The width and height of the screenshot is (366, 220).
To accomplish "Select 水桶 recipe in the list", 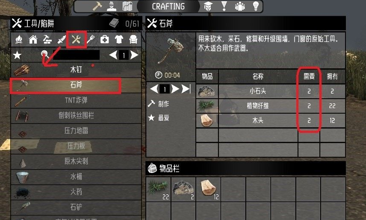I will coord(76,176).
